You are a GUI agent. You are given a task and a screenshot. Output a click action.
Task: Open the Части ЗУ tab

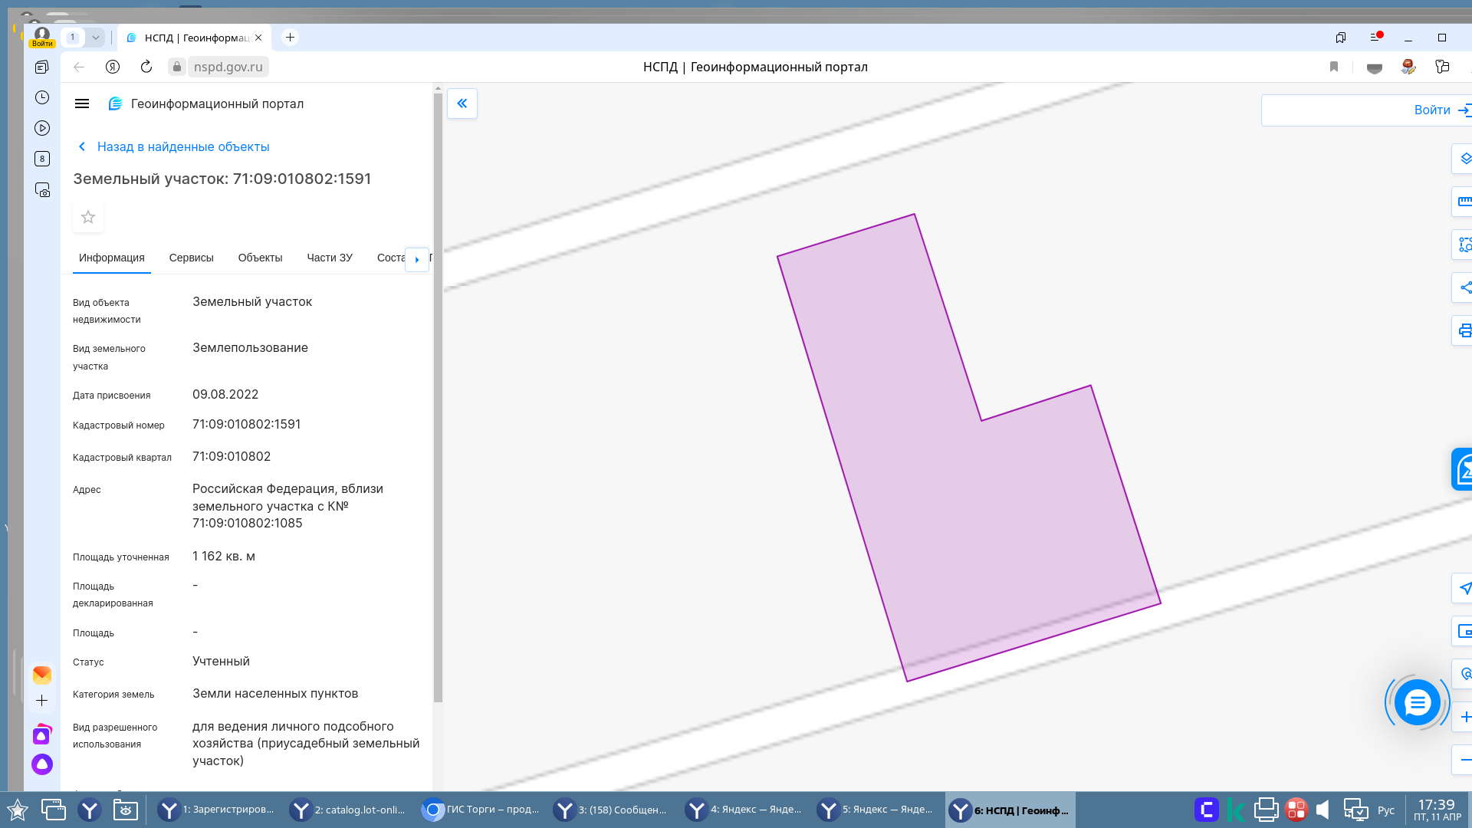pos(330,258)
